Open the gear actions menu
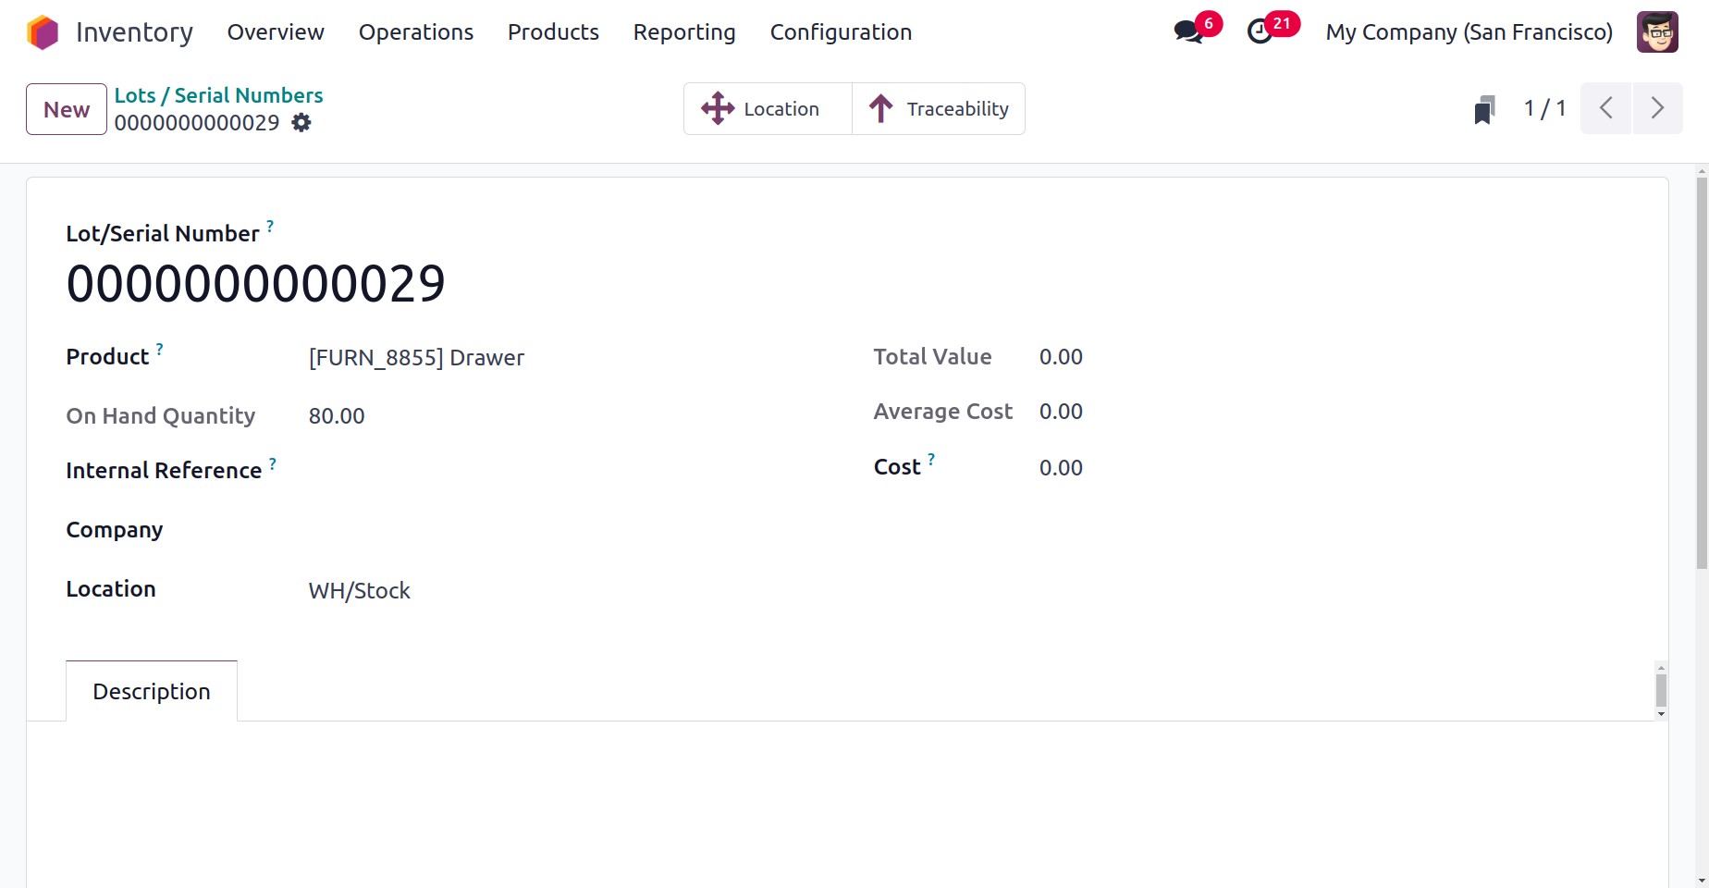This screenshot has height=888, width=1709. (301, 123)
